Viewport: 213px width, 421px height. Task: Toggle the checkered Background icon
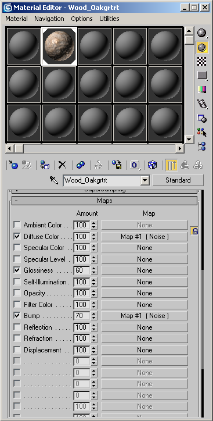[203, 62]
